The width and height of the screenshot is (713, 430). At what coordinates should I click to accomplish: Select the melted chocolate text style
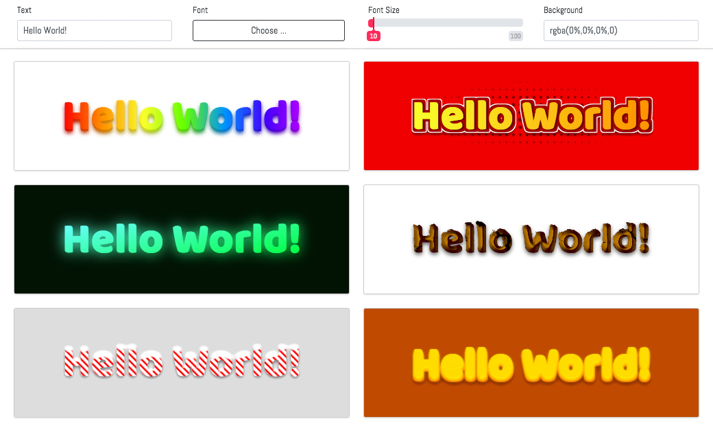point(531,239)
